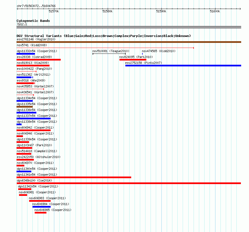The image size is (249, 232).
Task: Click the blue dgv11332n54 gain bar
Action: click(x=26, y=54)
